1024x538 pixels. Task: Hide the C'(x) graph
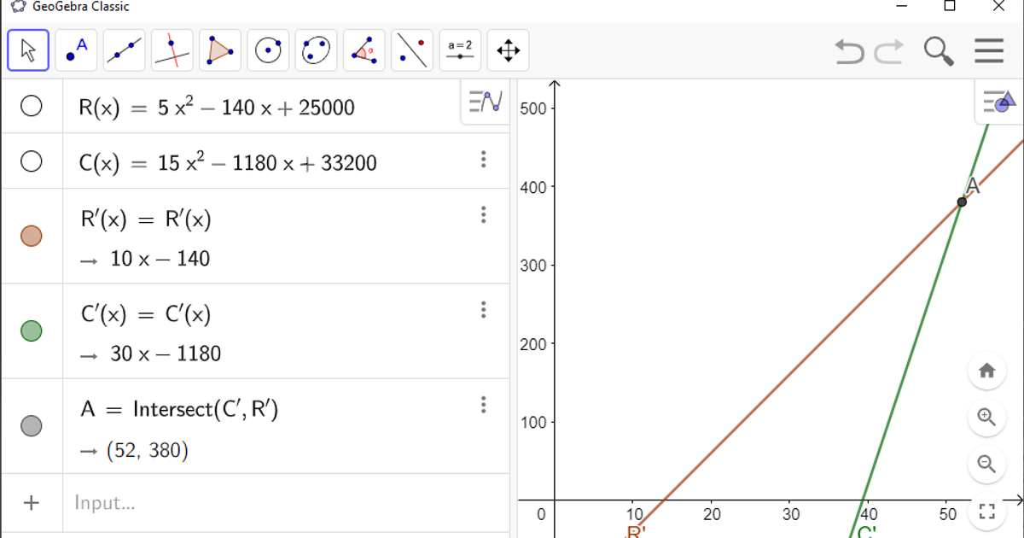[32, 331]
